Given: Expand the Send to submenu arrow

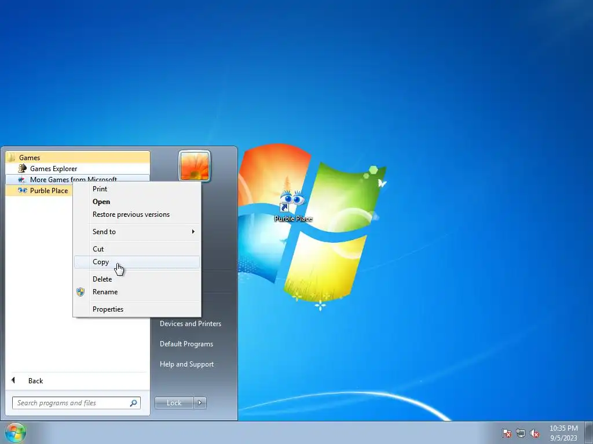Looking at the screenshot, I should pyautogui.click(x=193, y=231).
